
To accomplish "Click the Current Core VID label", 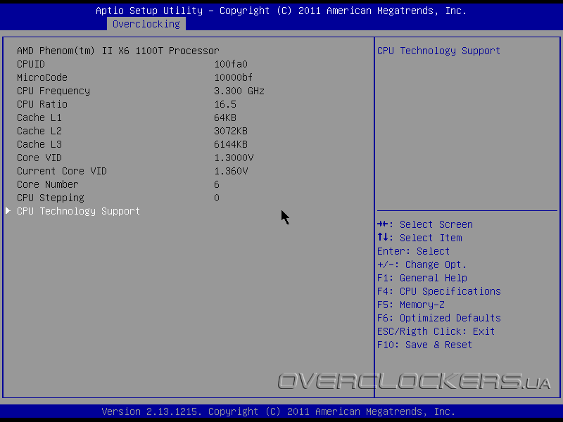I will click(x=62, y=171).
